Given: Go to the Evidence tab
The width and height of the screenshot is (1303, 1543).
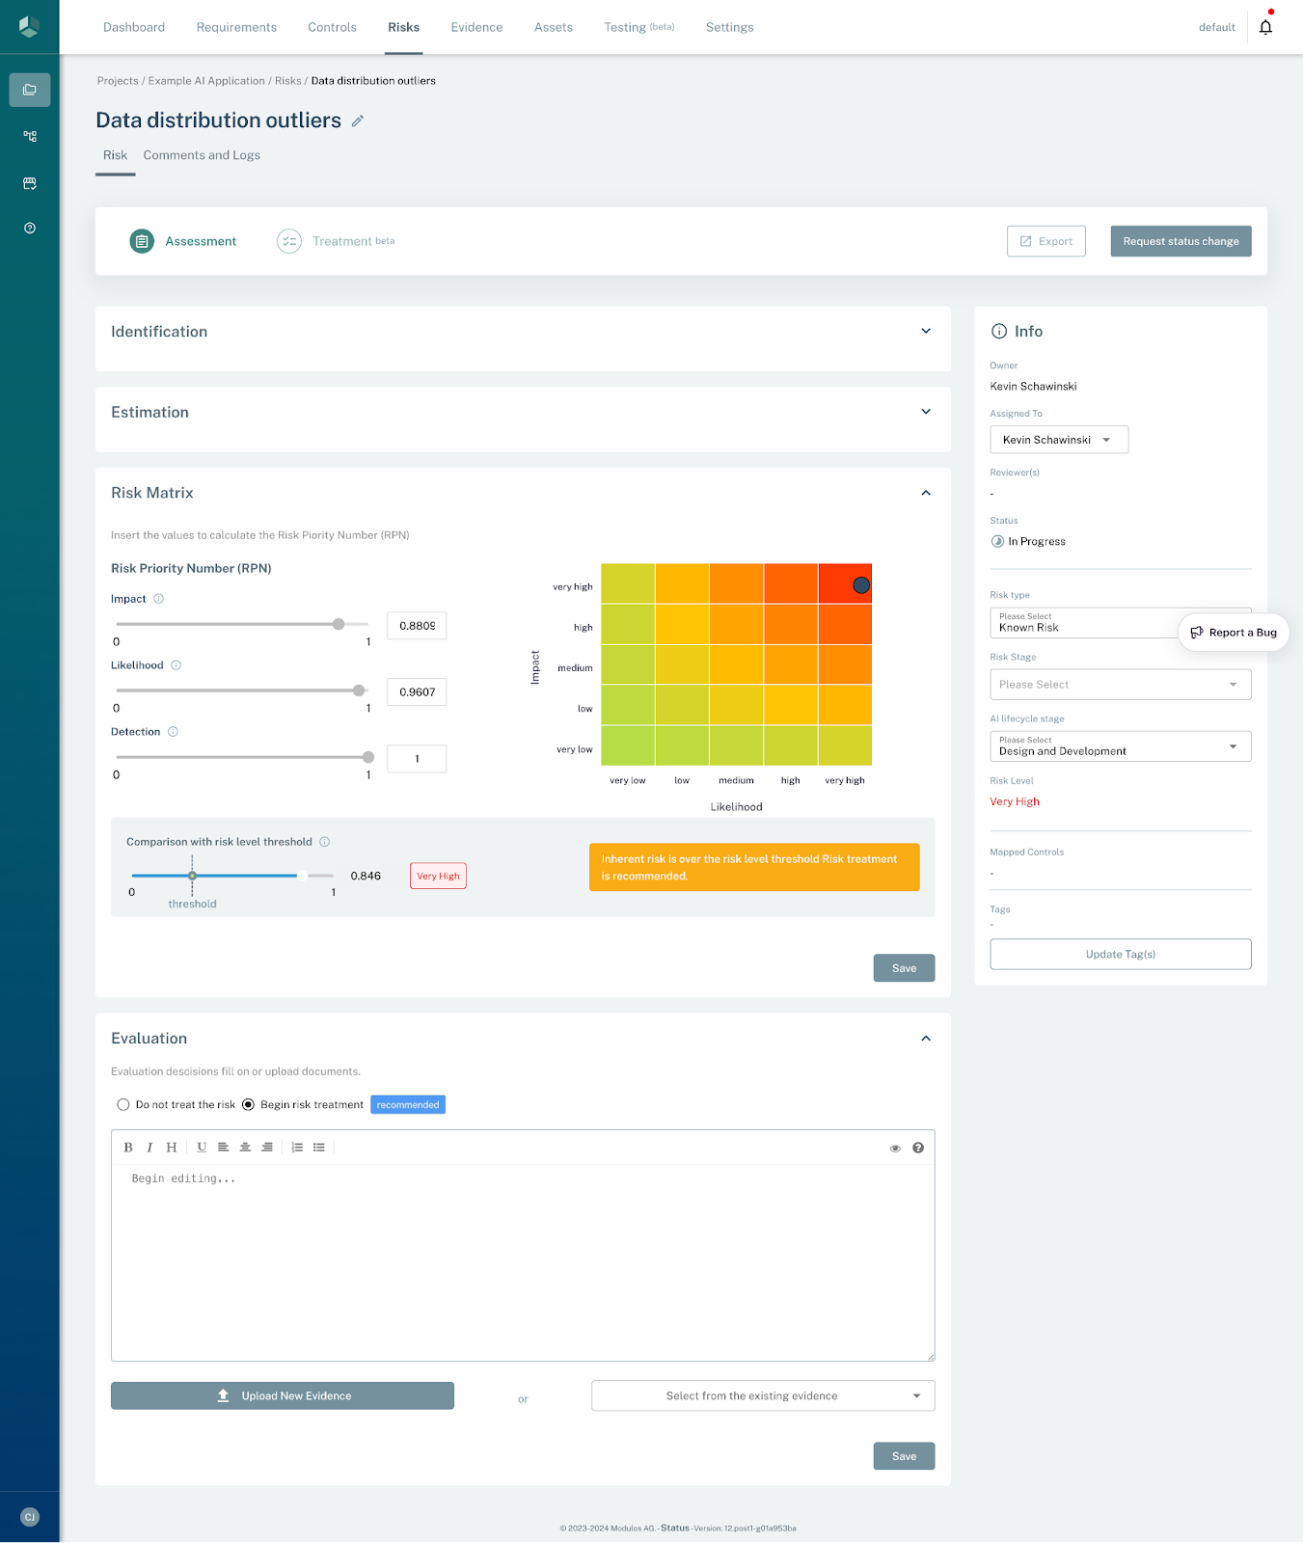Looking at the screenshot, I should pyautogui.click(x=476, y=27).
